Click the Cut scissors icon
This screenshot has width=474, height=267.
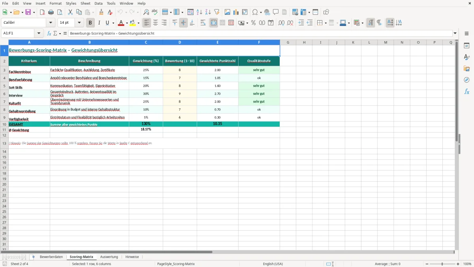70,12
